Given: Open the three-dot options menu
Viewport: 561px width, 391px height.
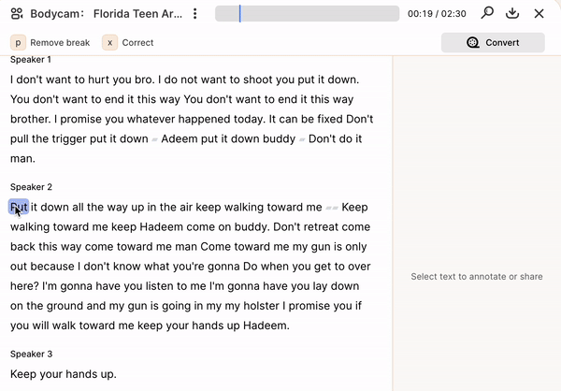Looking at the screenshot, I should (195, 14).
